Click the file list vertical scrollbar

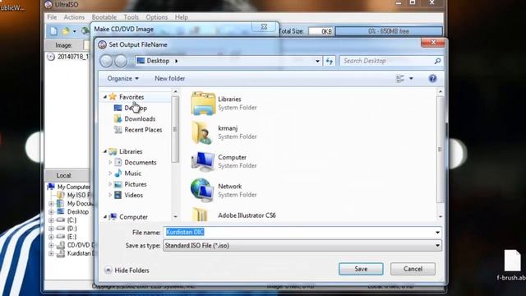point(440,150)
